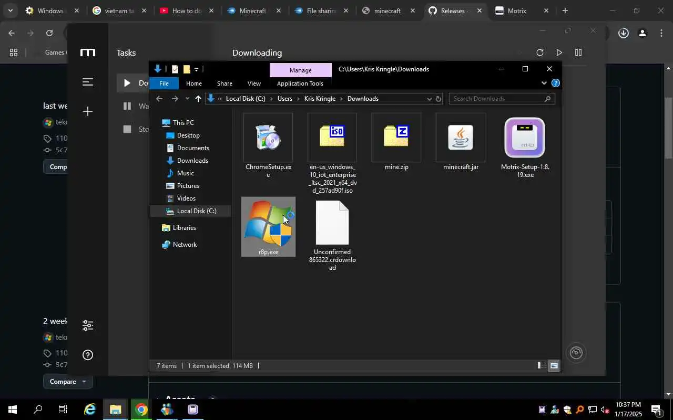673x420 pixels.
Task: Click Kris Kringle in the address breadcrumb
Action: pyautogui.click(x=321, y=99)
